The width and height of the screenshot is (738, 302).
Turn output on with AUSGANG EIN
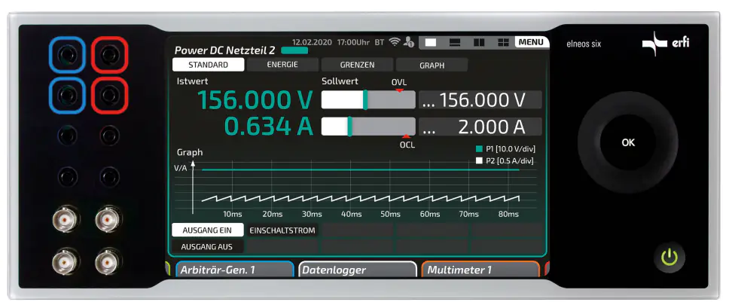[x=207, y=230]
